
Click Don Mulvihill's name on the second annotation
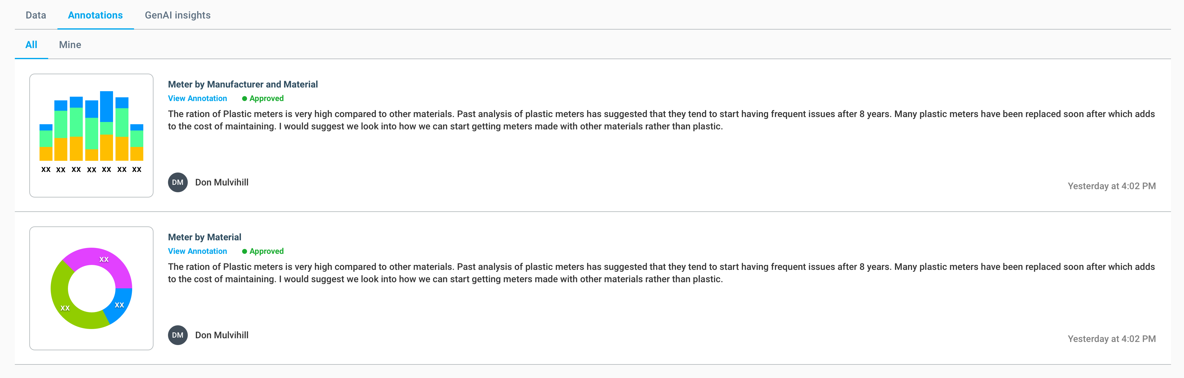221,335
